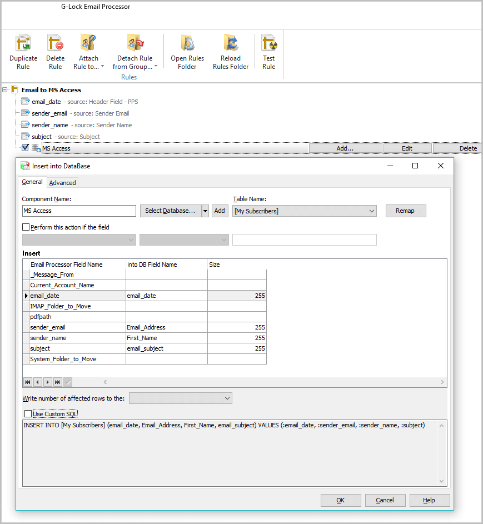Open Detach Rule from Group menu

click(135, 52)
